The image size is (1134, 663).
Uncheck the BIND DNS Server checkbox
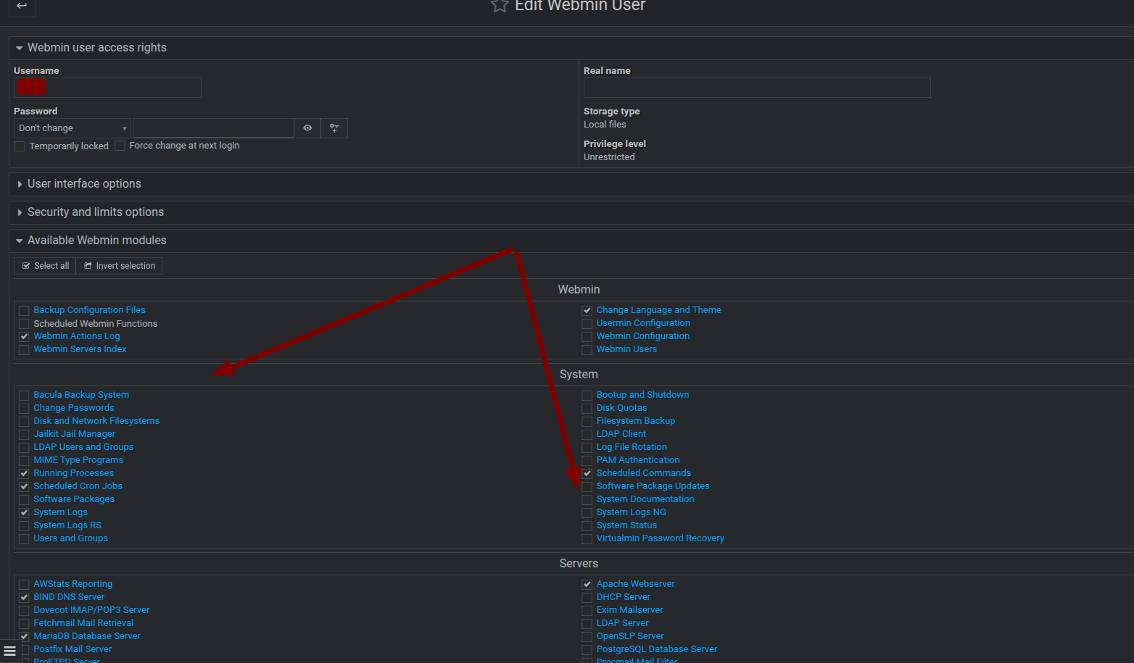[24, 598]
